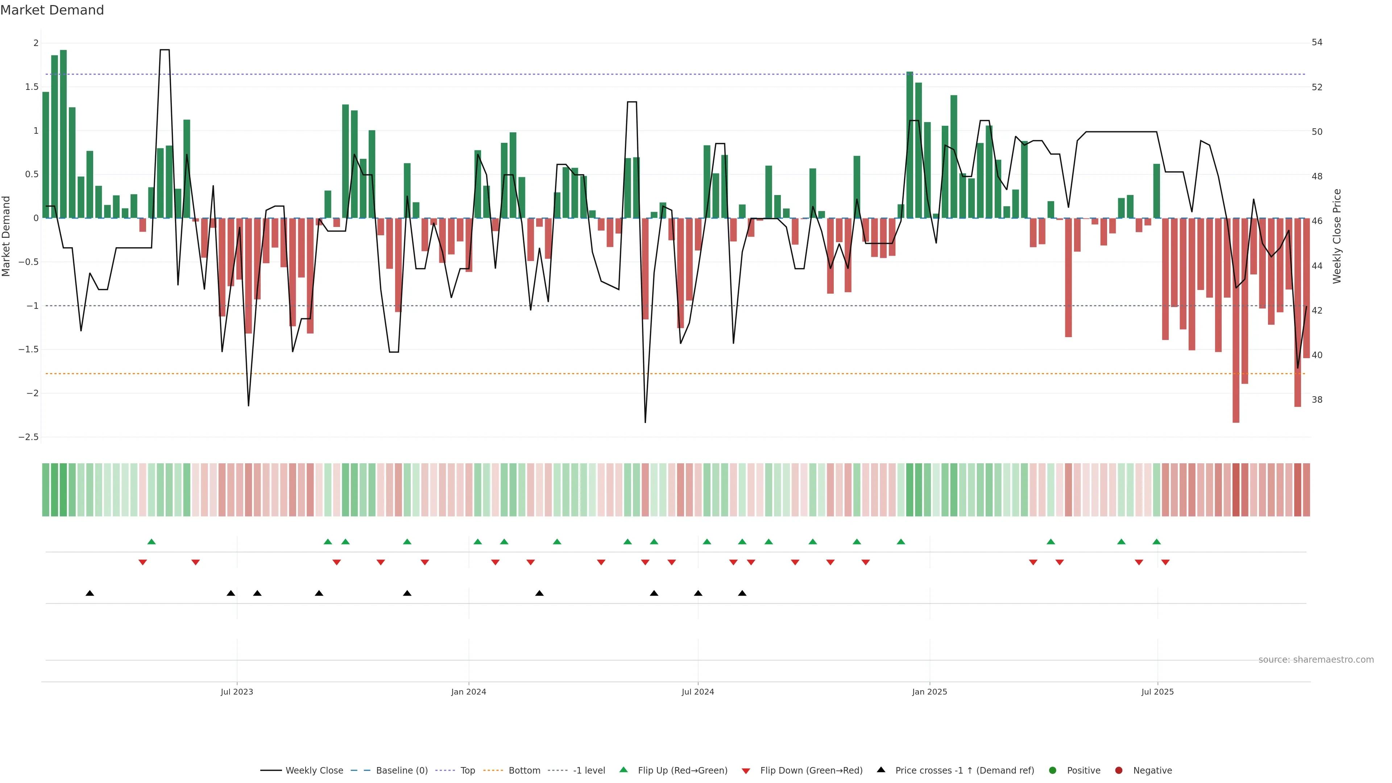Click the -1 level legend label
Image resolution: width=1392 pixels, height=783 pixels.
click(x=588, y=771)
